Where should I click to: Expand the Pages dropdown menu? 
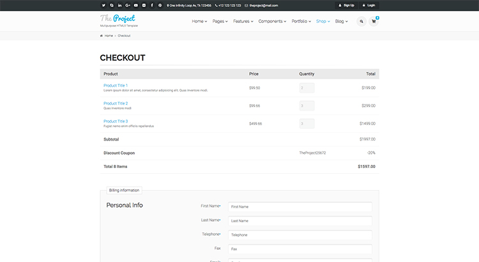click(x=221, y=21)
